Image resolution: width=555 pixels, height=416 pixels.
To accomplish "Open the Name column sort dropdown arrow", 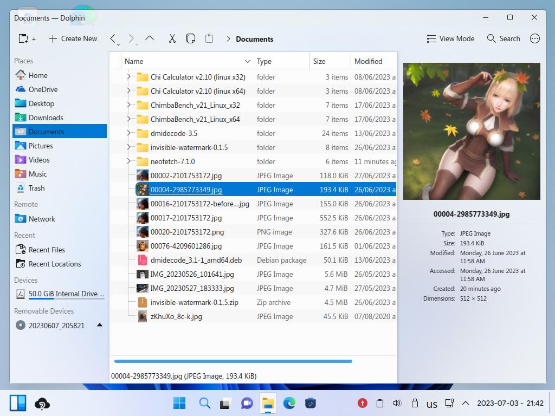I will (x=248, y=61).
